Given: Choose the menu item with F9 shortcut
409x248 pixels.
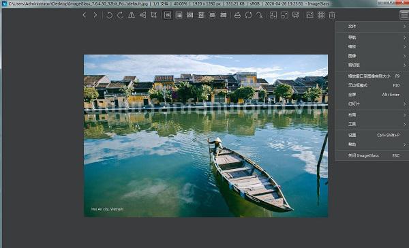Looking at the screenshot, I should 372,76.
